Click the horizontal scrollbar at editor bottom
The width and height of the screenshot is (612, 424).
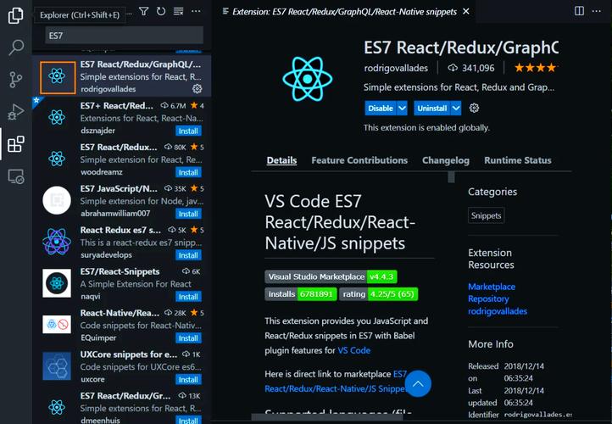tap(327, 417)
